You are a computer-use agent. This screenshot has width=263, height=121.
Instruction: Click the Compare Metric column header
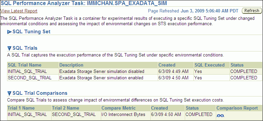pos(119,108)
